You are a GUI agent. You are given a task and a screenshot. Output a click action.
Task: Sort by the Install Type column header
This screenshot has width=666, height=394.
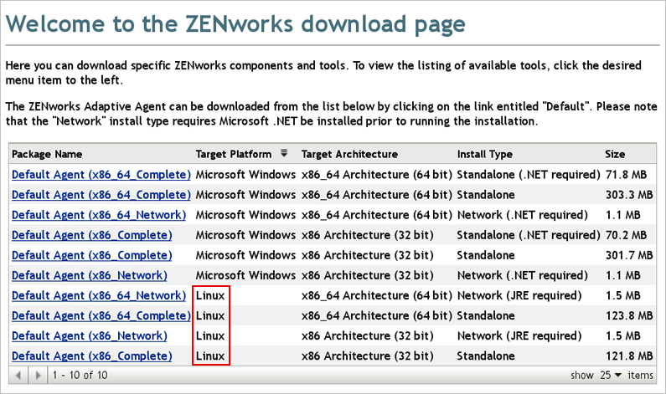(x=485, y=154)
